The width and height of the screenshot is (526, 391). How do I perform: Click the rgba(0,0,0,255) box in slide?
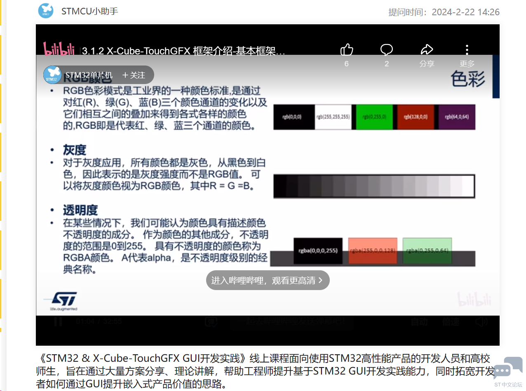click(x=318, y=251)
